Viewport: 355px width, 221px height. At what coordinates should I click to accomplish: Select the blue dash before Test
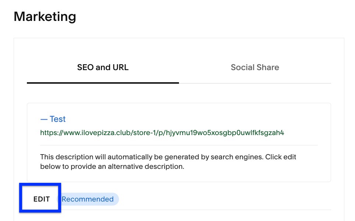tap(43, 119)
